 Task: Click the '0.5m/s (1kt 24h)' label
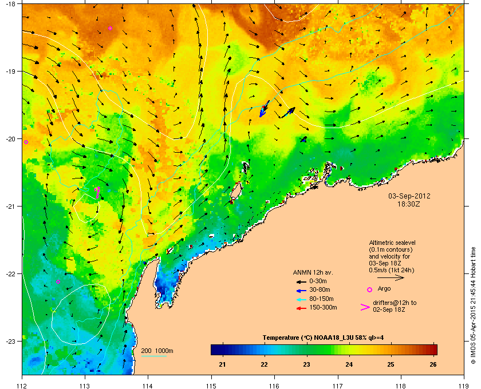(x=392, y=271)
